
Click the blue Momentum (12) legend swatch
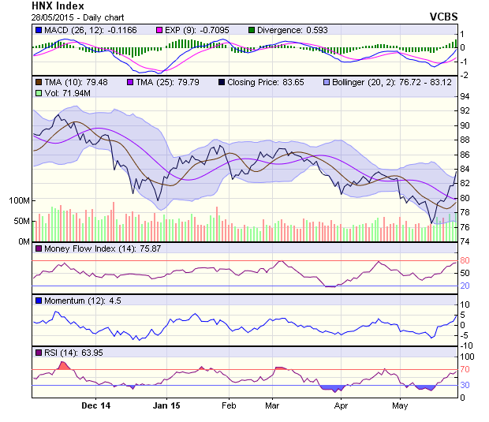(39, 301)
